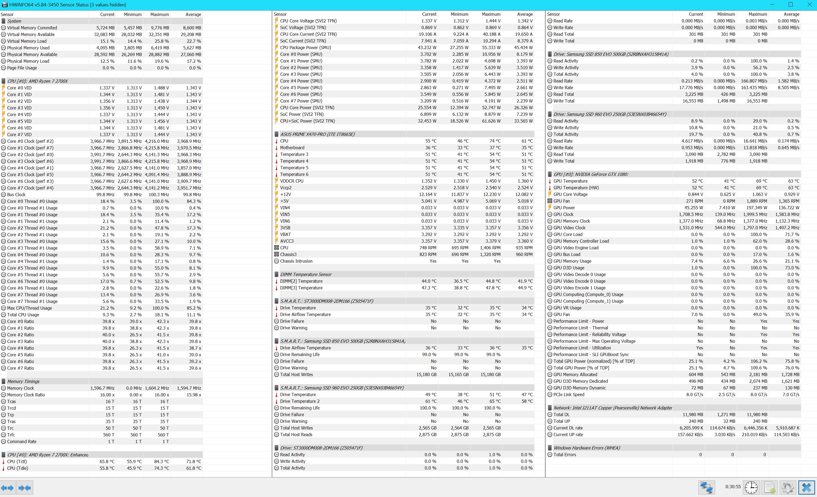Image resolution: width=817 pixels, height=497 pixels.
Task: Select the Total CPU Usage row
Action: pos(23,315)
